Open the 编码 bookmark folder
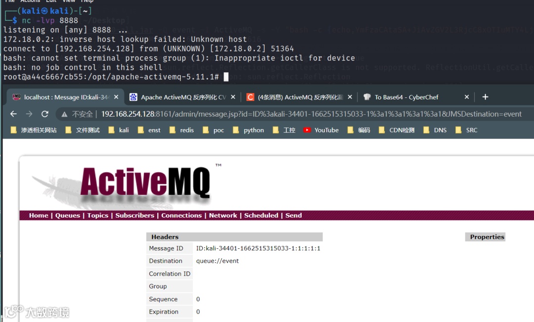The height and width of the screenshot is (322, 534). [358, 130]
